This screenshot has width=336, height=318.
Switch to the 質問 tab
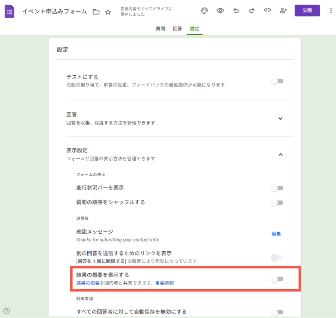click(160, 29)
